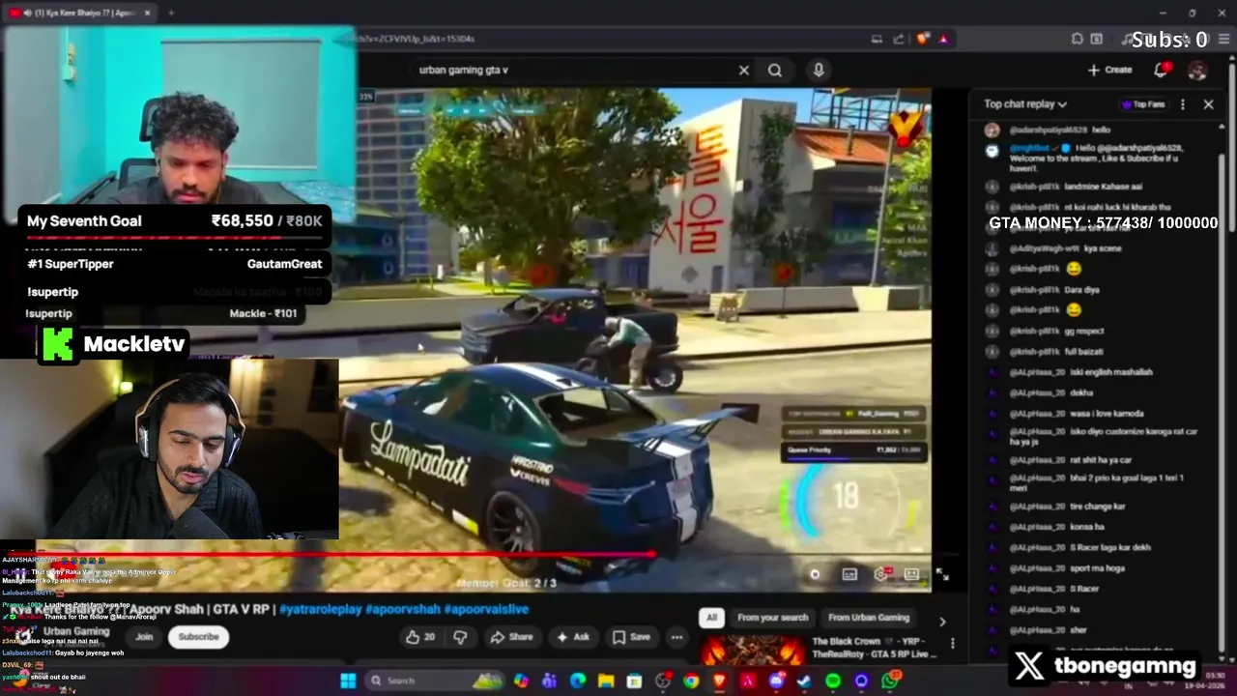Open the YouTube account avatar menu

pyautogui.click(x=1197, y=71)
